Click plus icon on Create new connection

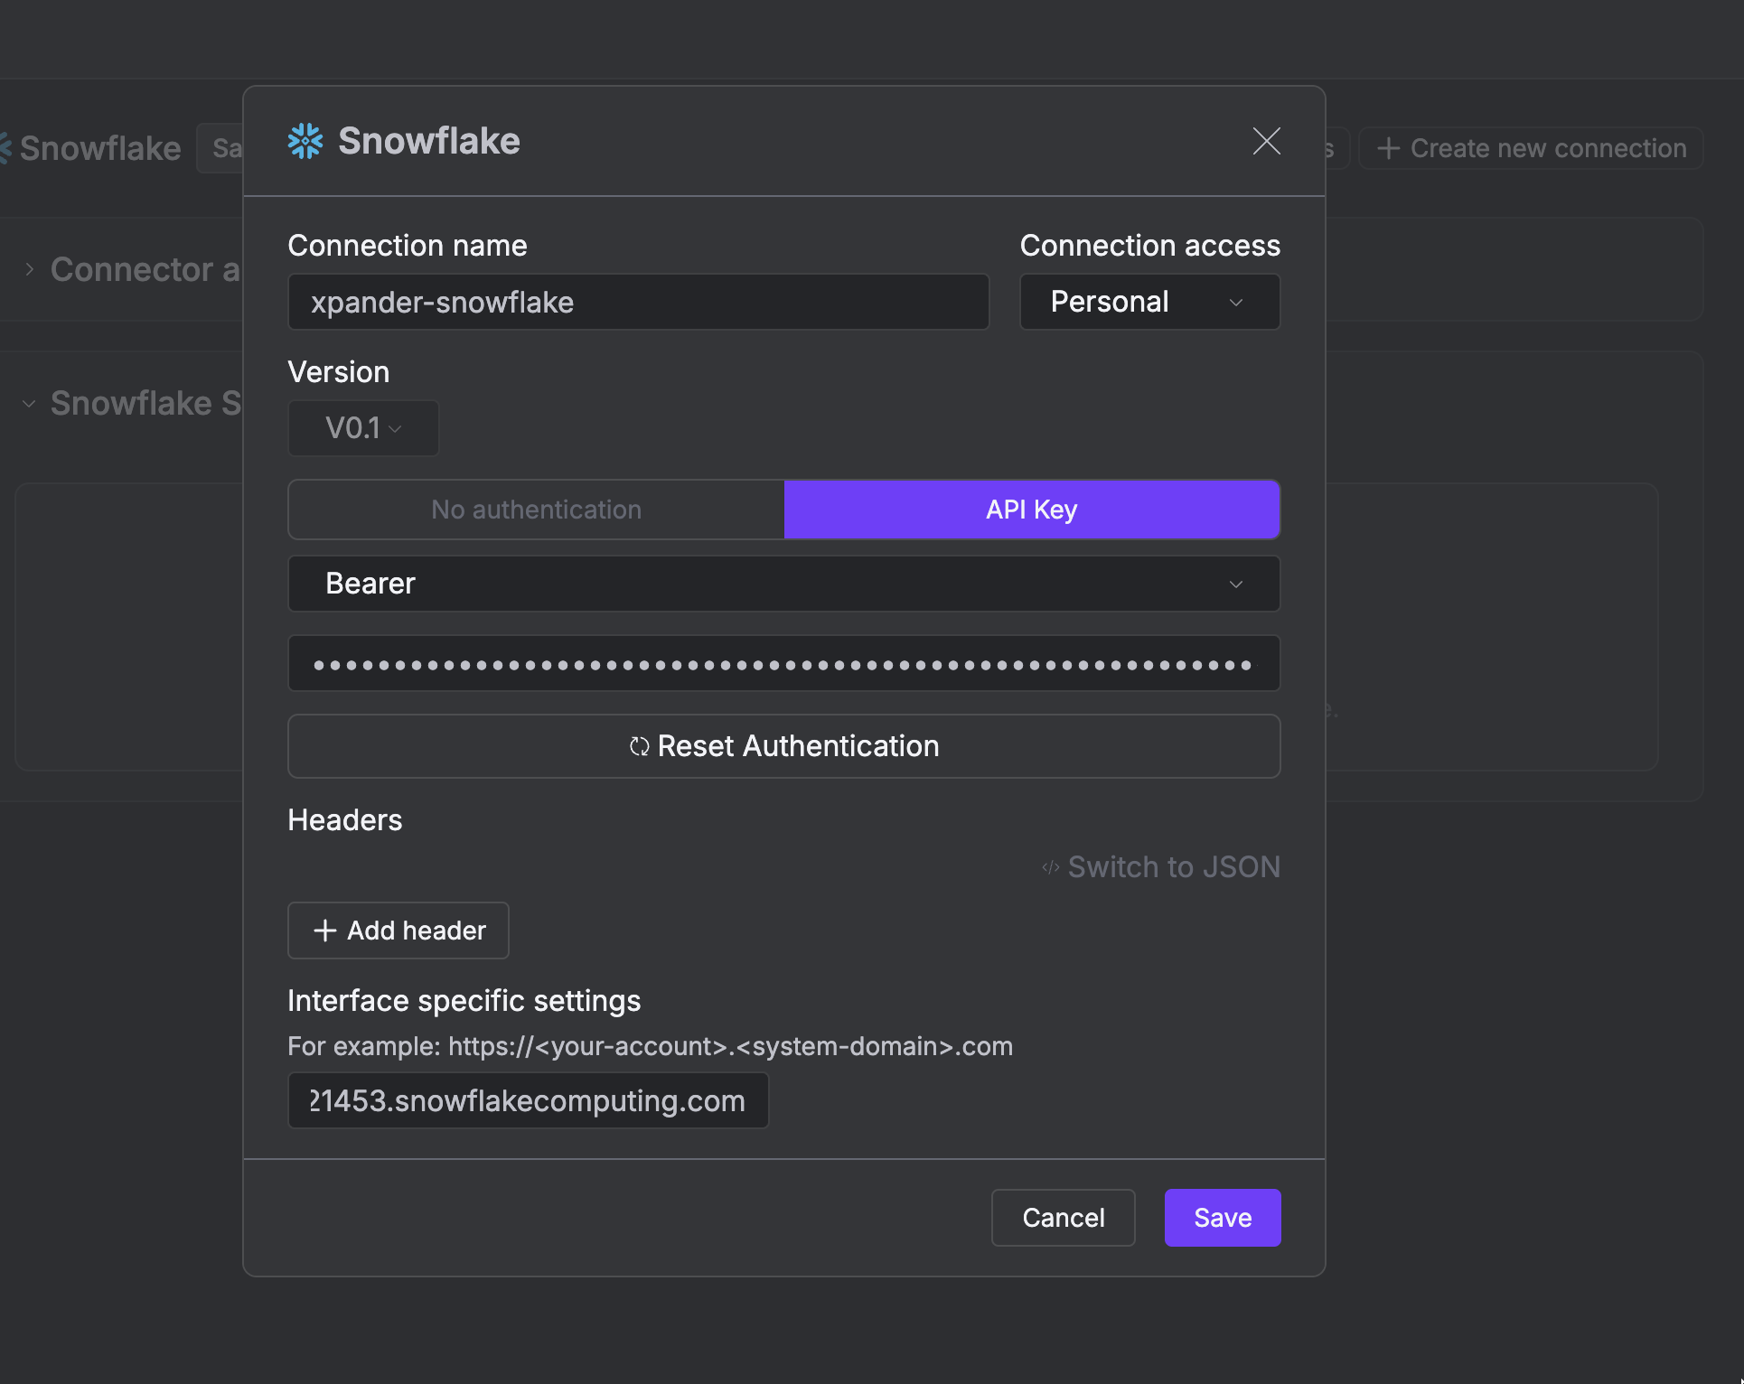click(1389, 148)
